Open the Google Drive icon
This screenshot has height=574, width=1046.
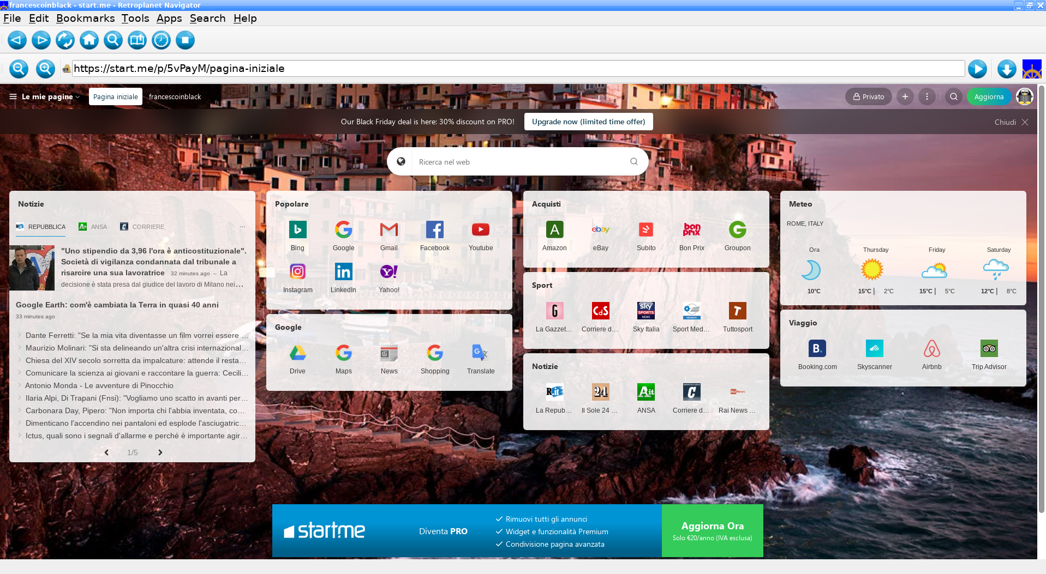pyautogui.click(x=297, y=353)
